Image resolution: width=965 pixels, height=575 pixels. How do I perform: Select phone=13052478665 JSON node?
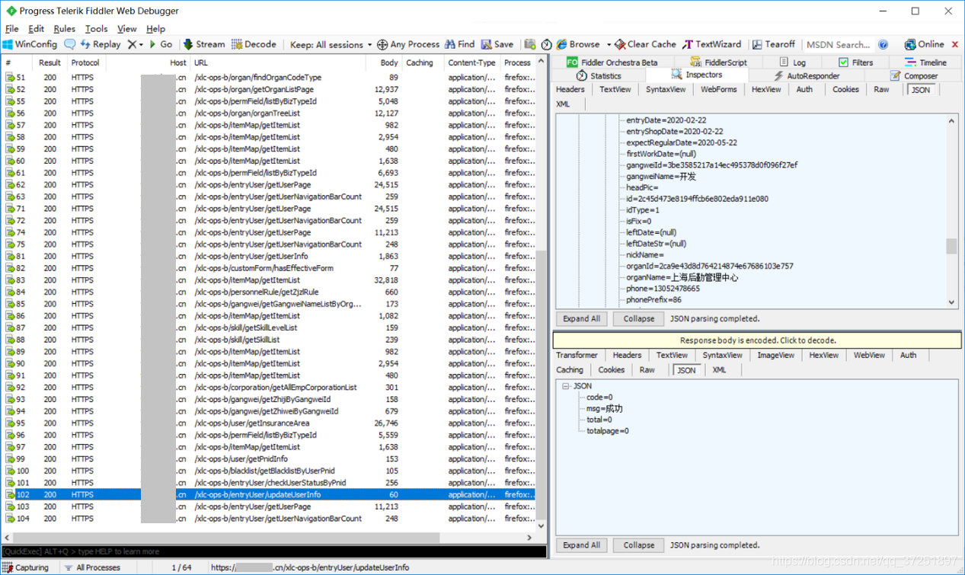(663, 289)
